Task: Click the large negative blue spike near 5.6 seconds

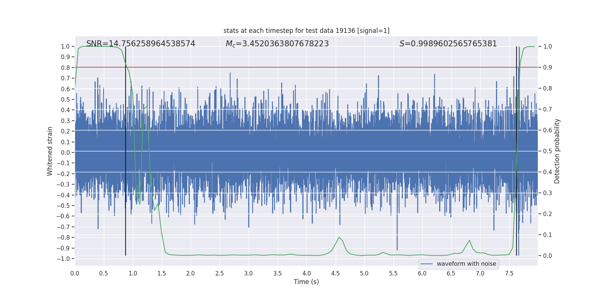Action: 397,239
